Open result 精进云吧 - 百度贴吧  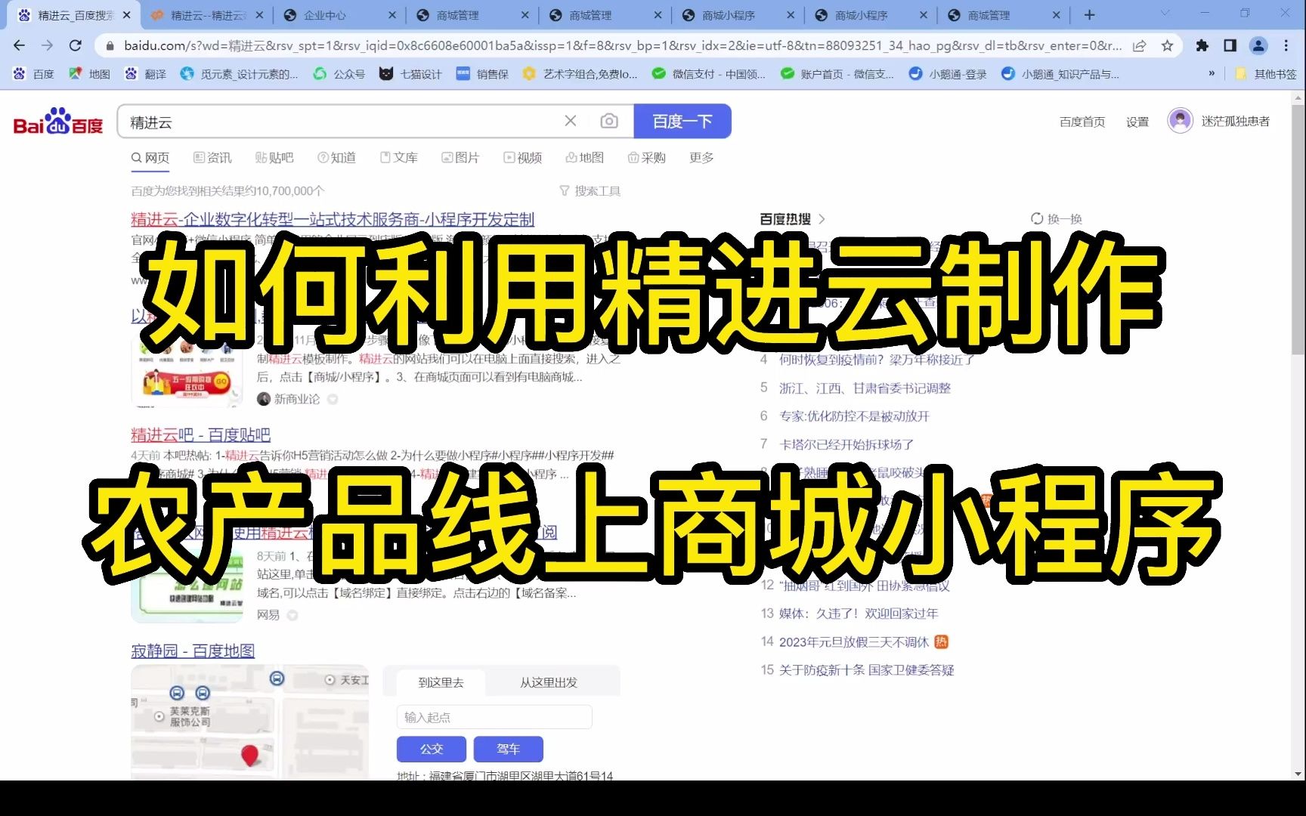point(200,434)
